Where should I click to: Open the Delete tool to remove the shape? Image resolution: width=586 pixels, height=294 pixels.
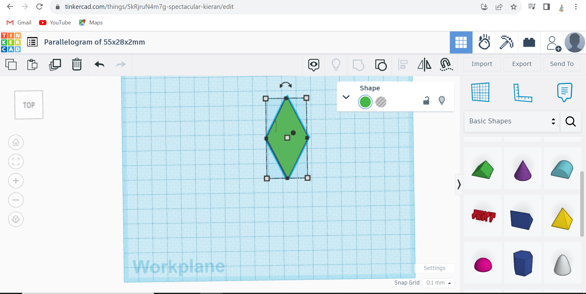pyautogui.click(x=77, y=64)
